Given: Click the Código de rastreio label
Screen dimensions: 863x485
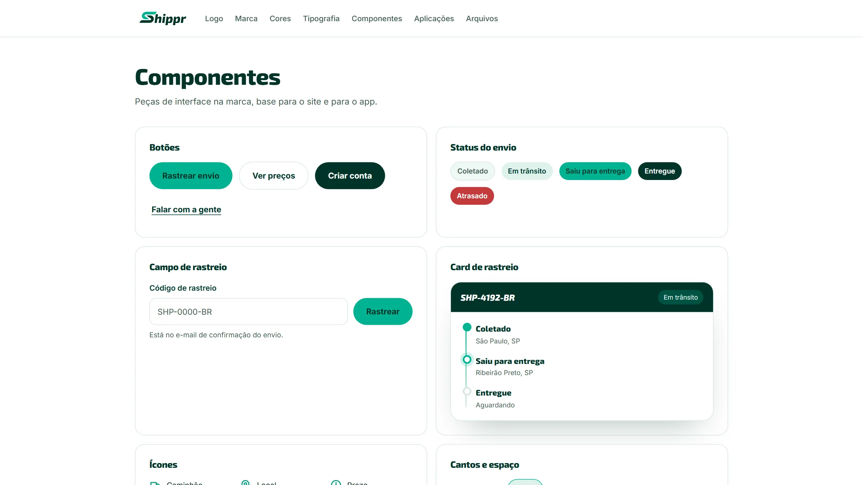Looking at the screenshot, I should click(x=183, y=288).
